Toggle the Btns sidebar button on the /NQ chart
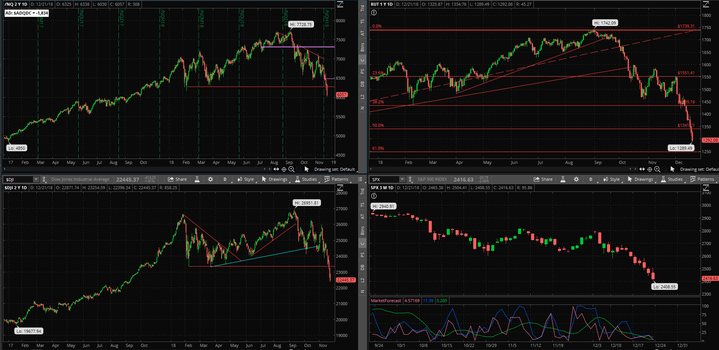Viewport: 719px width, 350px height. (362, 47)
